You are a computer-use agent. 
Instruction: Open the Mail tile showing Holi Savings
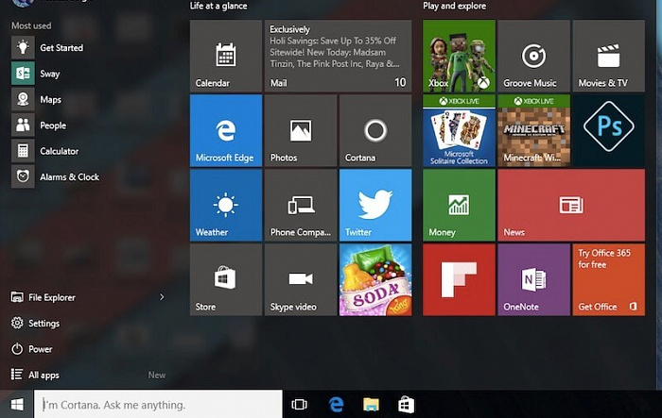(337, 55)
